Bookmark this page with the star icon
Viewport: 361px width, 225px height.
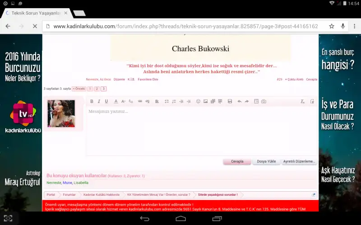[332, 26]
